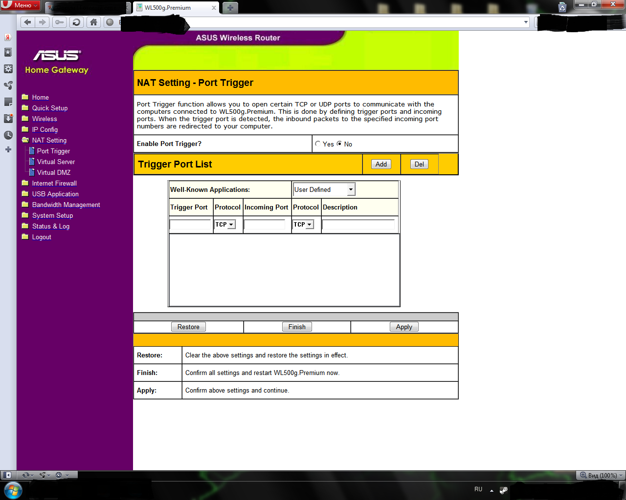The height and width of the screenshot is (500, 626).
Task: Click the Logout link
Action: [x=42, y=237]
